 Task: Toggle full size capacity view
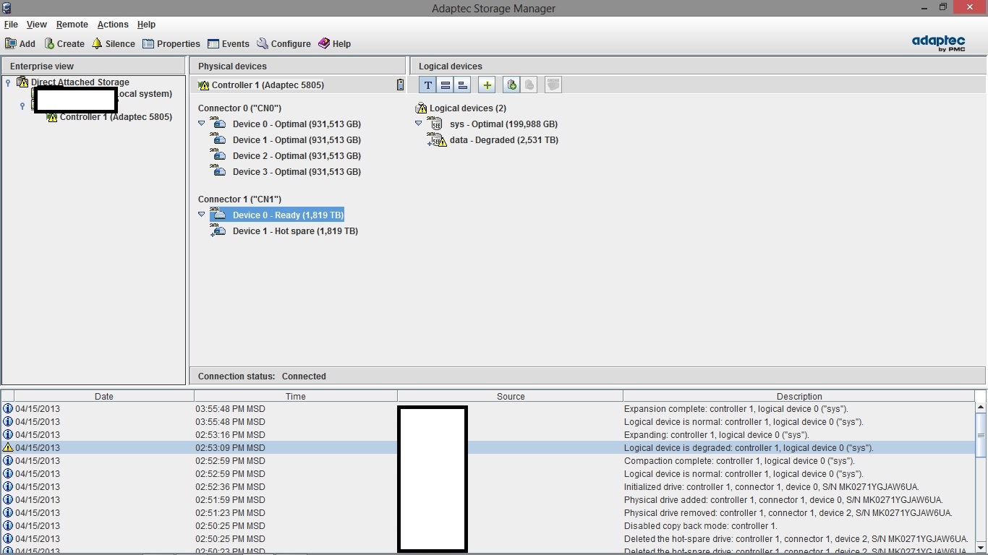(x=446, y=85)
